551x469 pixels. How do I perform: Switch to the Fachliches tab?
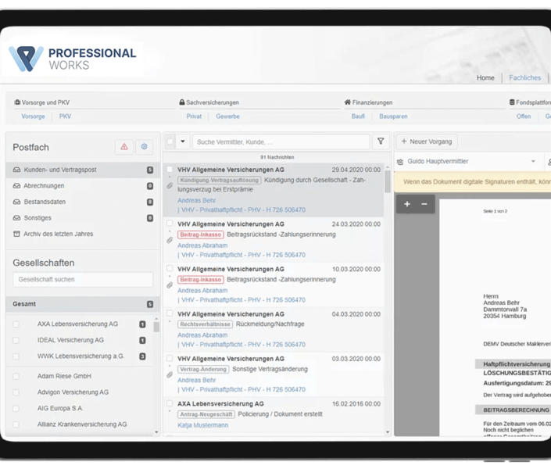(524, 77)
